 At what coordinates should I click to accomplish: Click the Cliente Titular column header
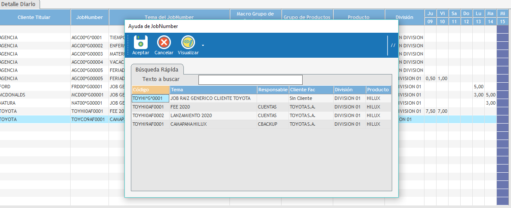tap(34, 17)
